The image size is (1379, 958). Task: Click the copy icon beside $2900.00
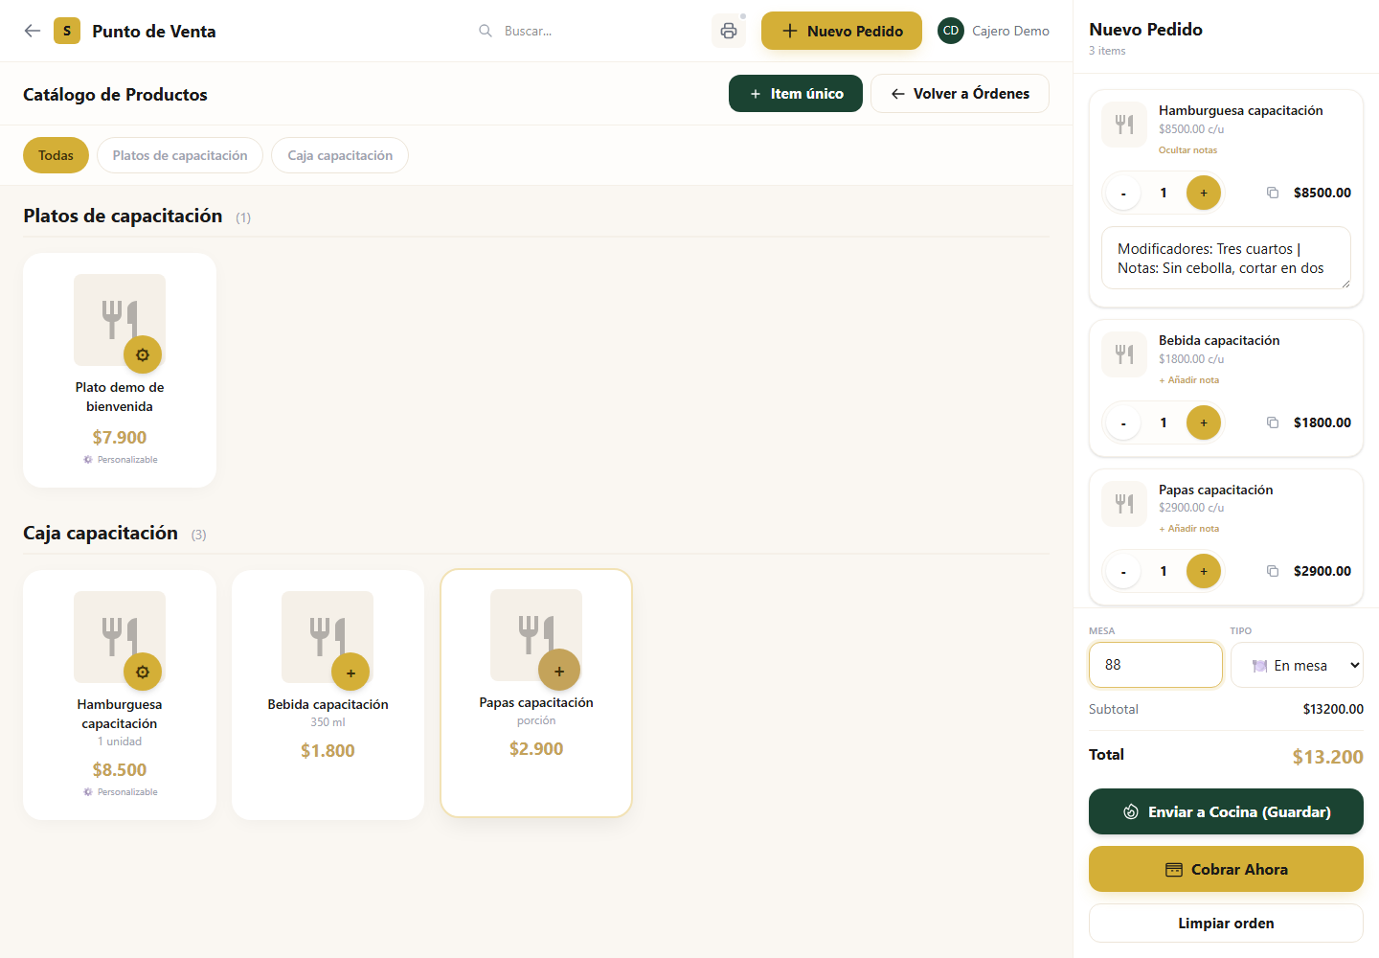click(x=1273, y=571)
